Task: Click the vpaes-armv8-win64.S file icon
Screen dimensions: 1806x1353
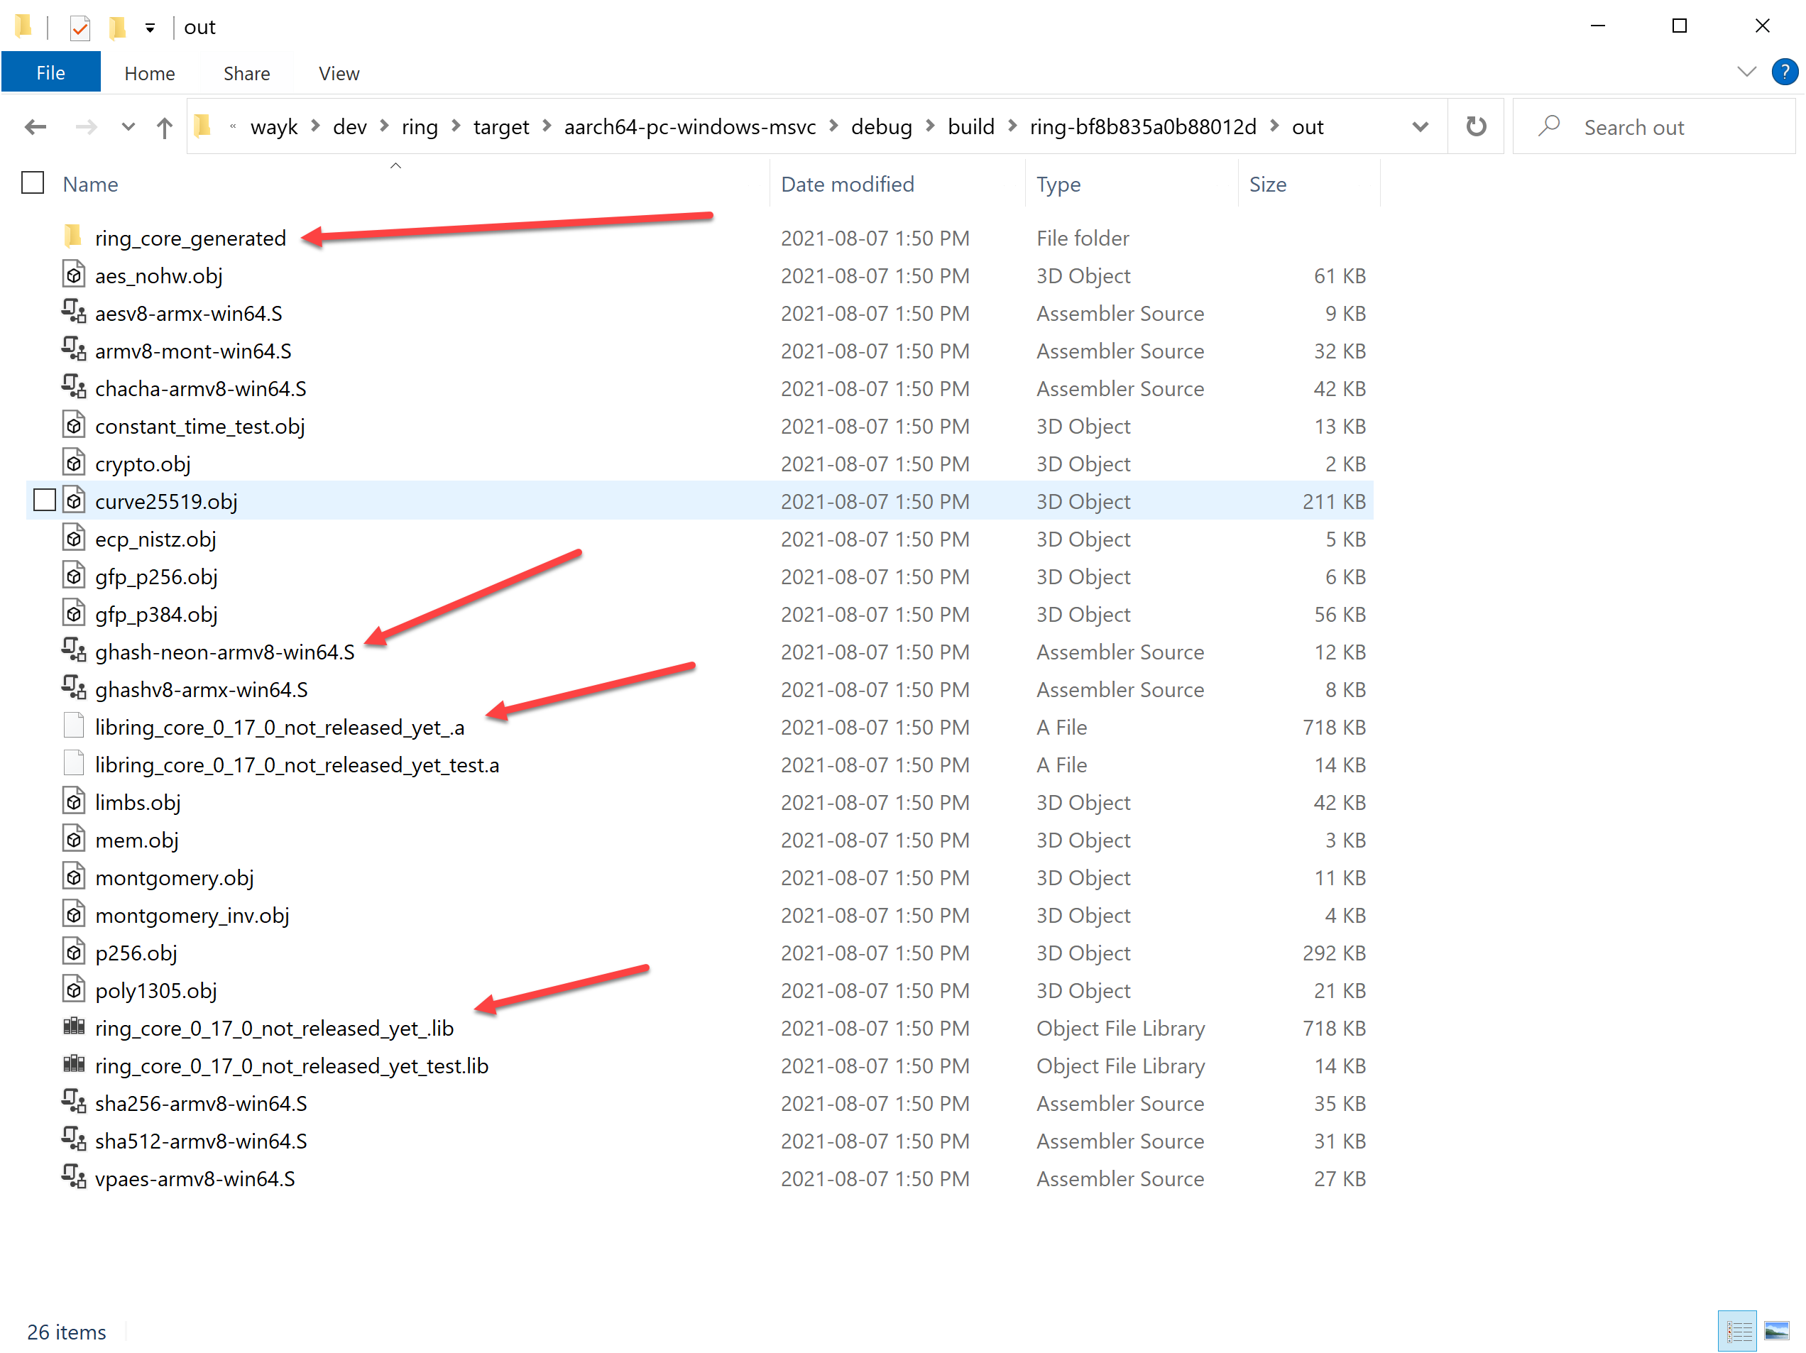Action: coord(74,1177)
